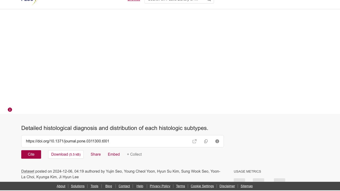Open the About footer link
The width and height of the screenshot is (340, 191).
(61, 186)
